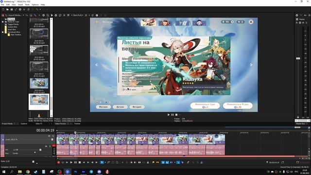Screen dimensions: 311x175
Task: Pause the preview window playback
Action: (173, 115)
